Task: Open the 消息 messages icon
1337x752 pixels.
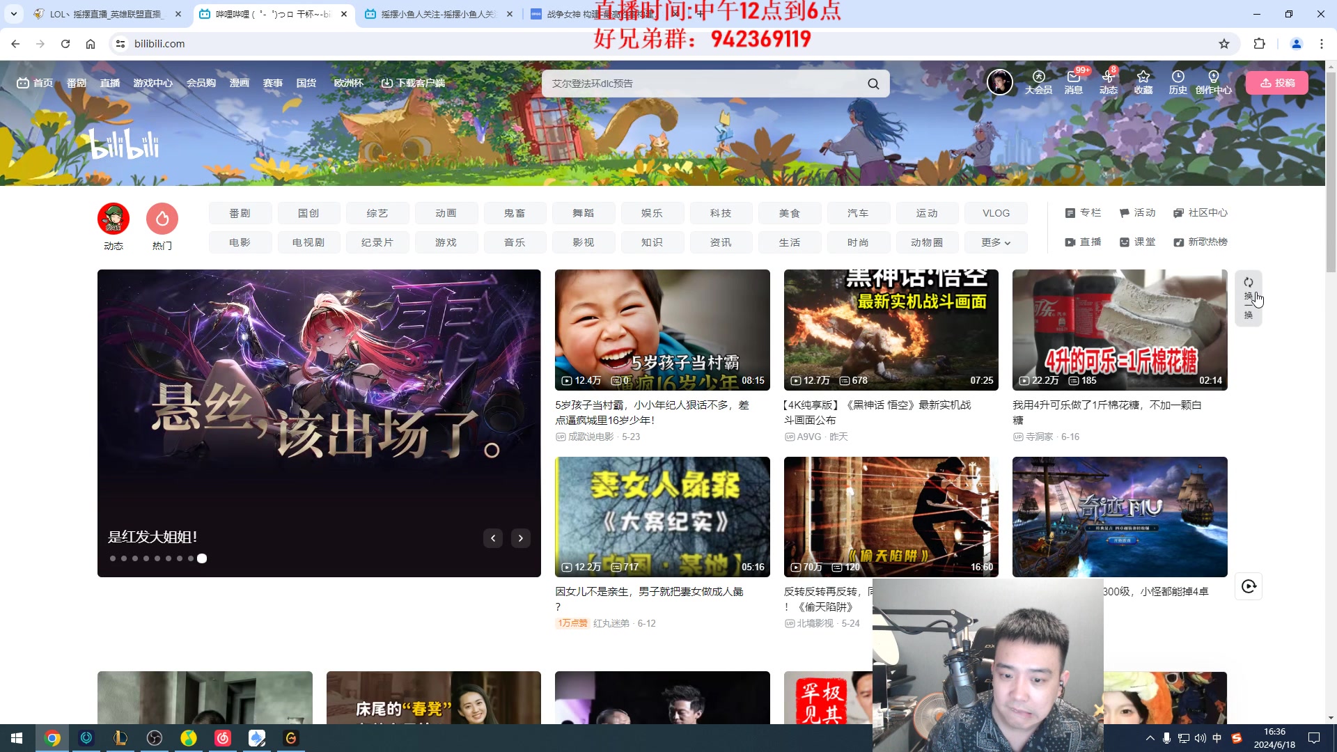Action: [1074, 82]
